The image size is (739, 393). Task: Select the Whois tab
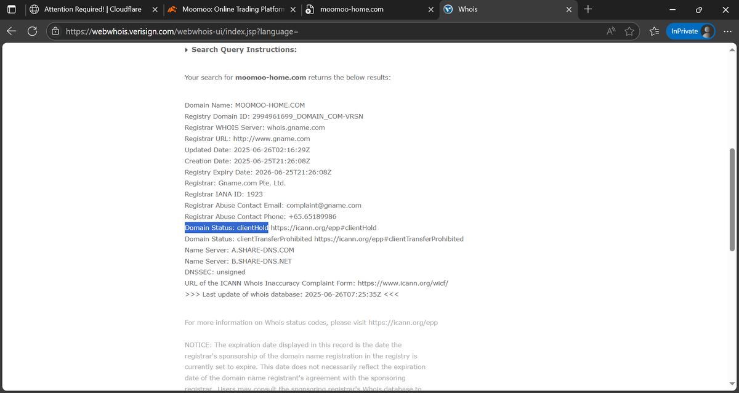coord(508,9)
